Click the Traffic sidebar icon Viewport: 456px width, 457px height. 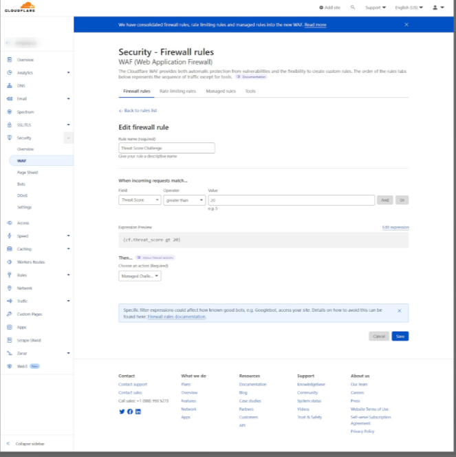pyautogui.click(x=10, y=301)
